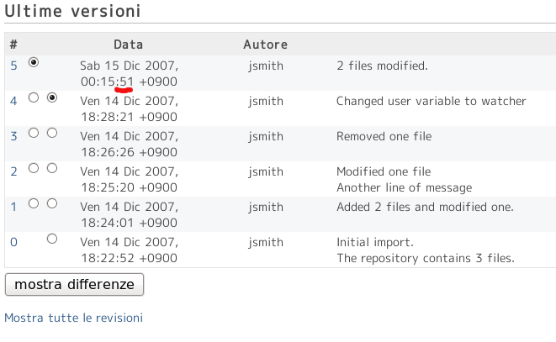This screenshot has width=556, height=342.
Task: Select the second-column radio for revision 4
Action: pyautogui.click(x=52, y=97)
